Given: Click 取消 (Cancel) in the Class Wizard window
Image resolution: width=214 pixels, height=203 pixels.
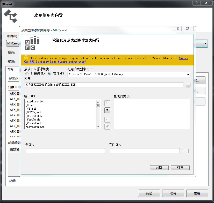Looking at the screenshot, I should (x=173, y=193).
